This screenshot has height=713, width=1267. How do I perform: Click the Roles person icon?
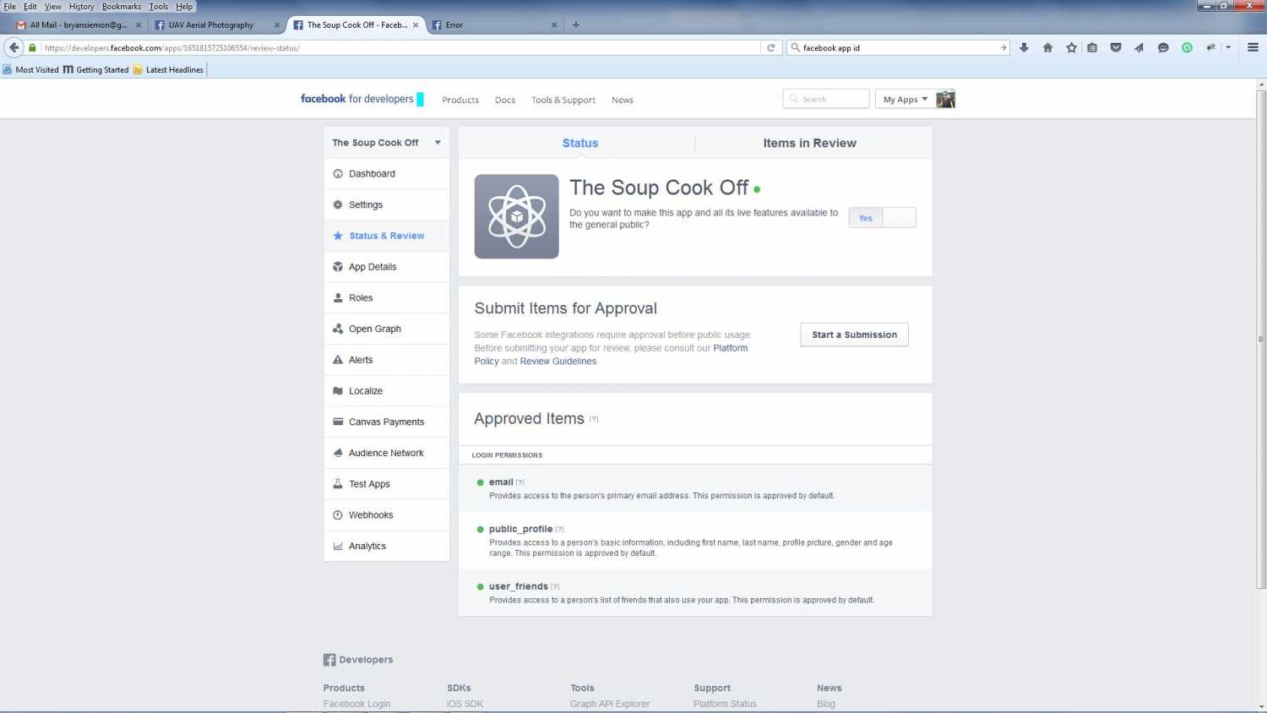338,297
